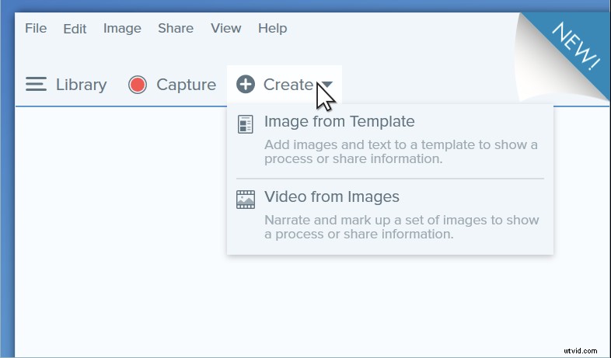Open the Help menu

[272, 29]
